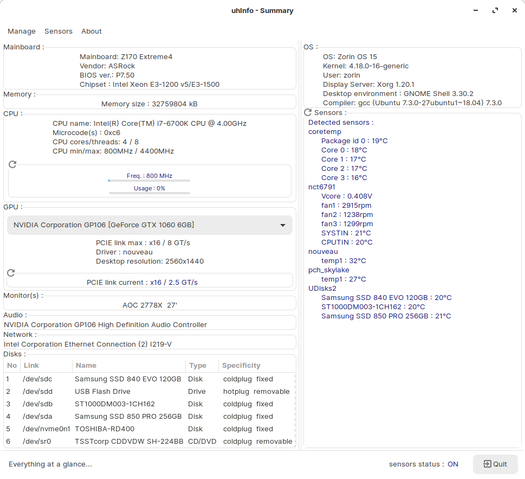Click the /dev/sr0 disk link cell
This screenshot has height=479, width=525.
pyautogui.click(x=37, y=442)
